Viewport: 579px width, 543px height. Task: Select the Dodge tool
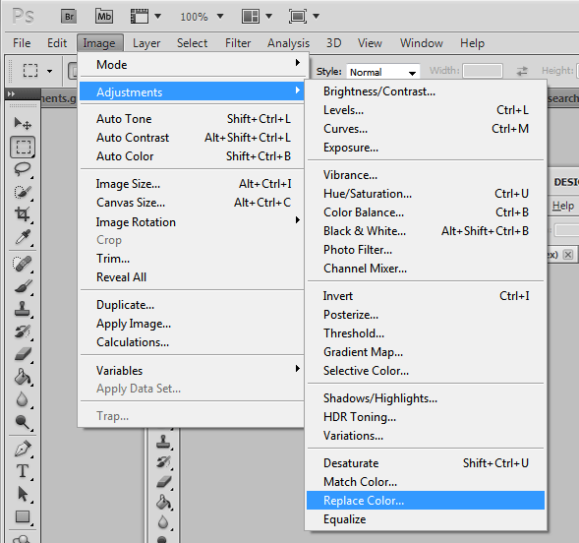point(23,422)
